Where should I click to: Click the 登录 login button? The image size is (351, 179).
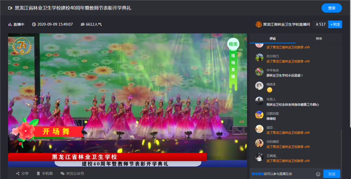click(332, 8)
